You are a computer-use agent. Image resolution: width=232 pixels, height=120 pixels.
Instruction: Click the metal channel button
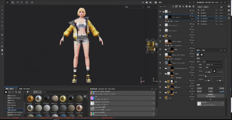click(199, 91)
